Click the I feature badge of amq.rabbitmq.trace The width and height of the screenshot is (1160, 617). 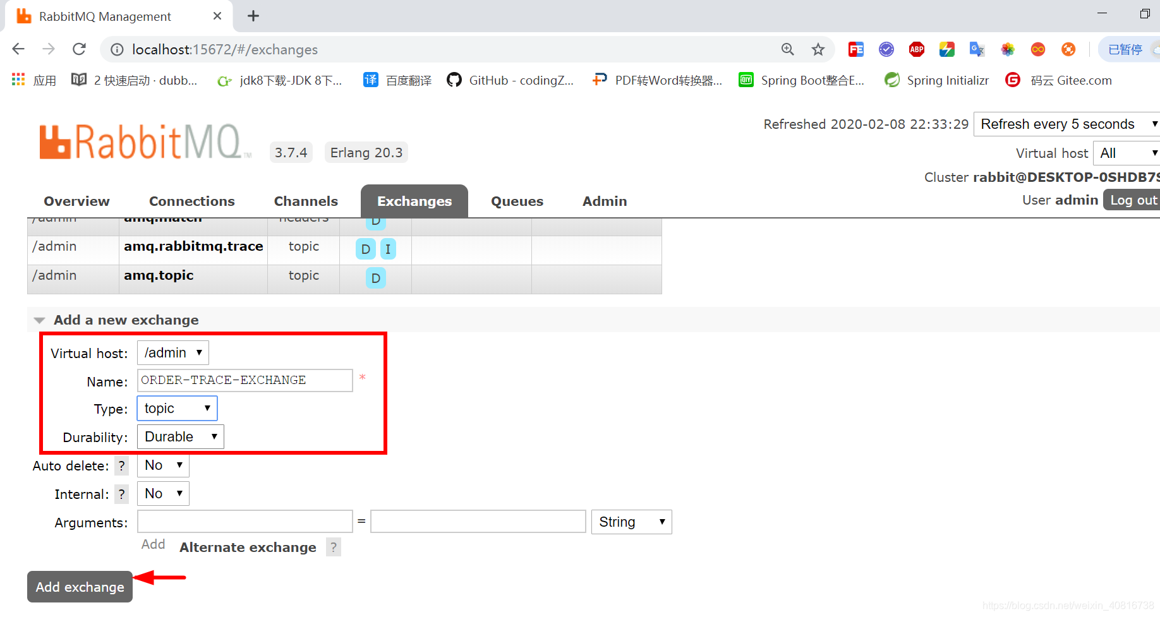388,249
